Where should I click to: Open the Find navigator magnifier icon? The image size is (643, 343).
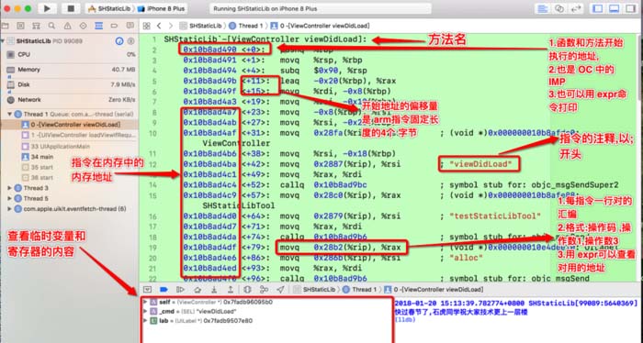51,26
